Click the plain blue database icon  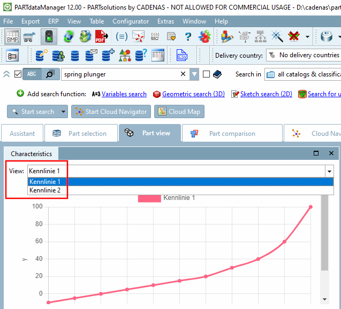(75, 56)
